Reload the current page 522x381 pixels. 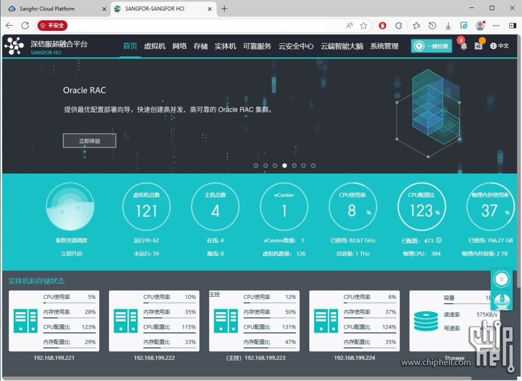[25, 26]
